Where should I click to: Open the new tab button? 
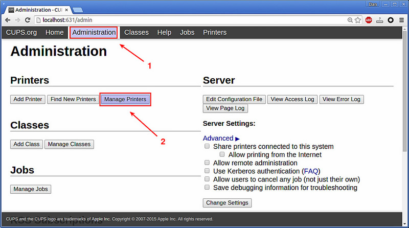(x=78, y=10)
